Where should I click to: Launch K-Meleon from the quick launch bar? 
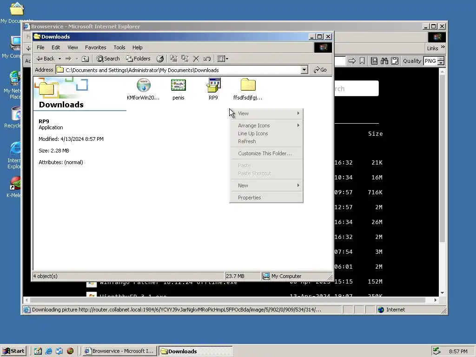(x=70, y=351)
